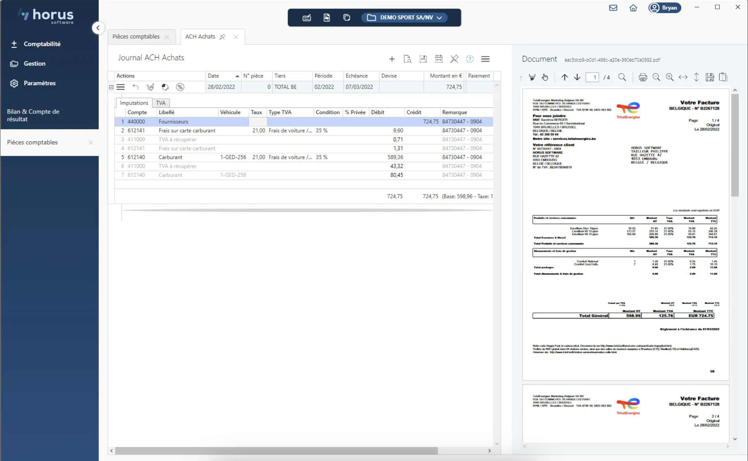
Task: Collapse the sidebar with the chevron arrow
Action: point(98,28)
